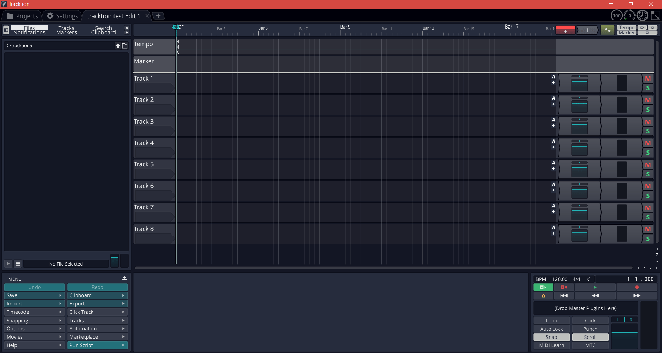
Task: Click the yellow warning triangle icon
Action: pos(543,295)
